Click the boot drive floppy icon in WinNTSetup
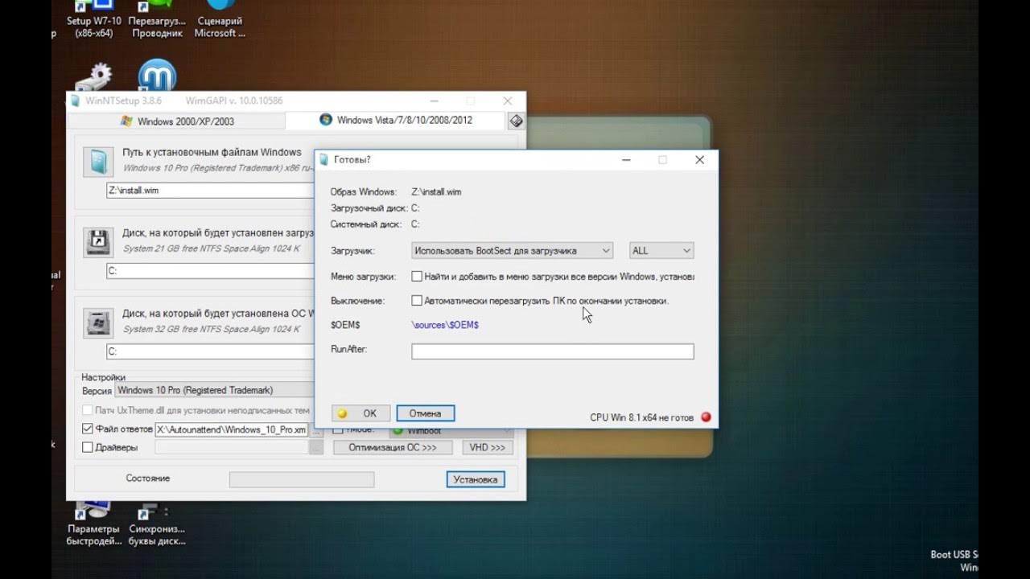1030x579 pixels. pyautogui.click(x=99, y=242)
